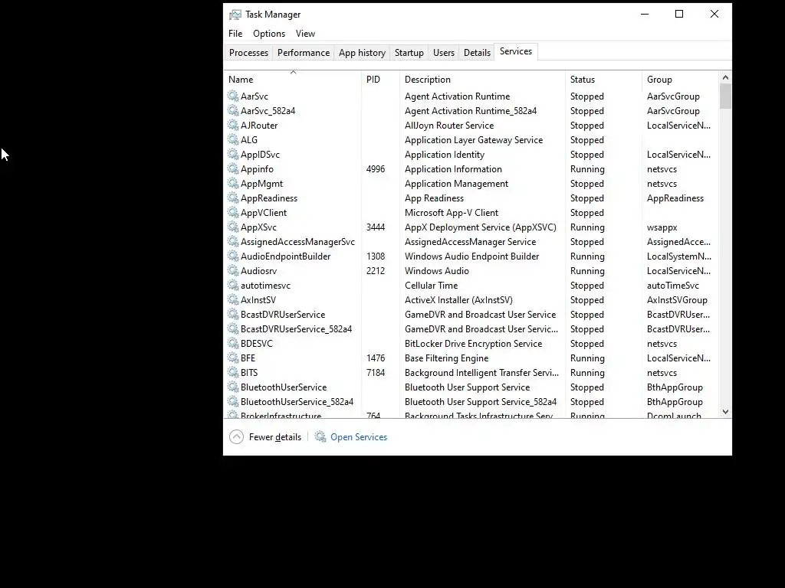The height and width of the screenshot is (588, 785).
Task: Click the autoTimeSvc group cell
Action: tap(673, 286)
